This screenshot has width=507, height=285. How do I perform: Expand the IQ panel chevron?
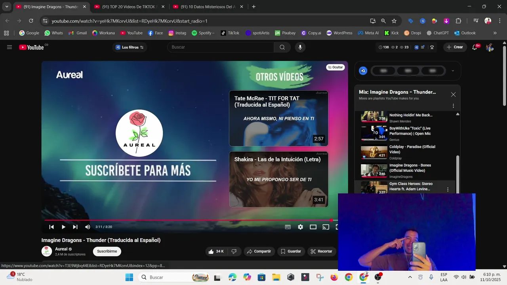453,71
